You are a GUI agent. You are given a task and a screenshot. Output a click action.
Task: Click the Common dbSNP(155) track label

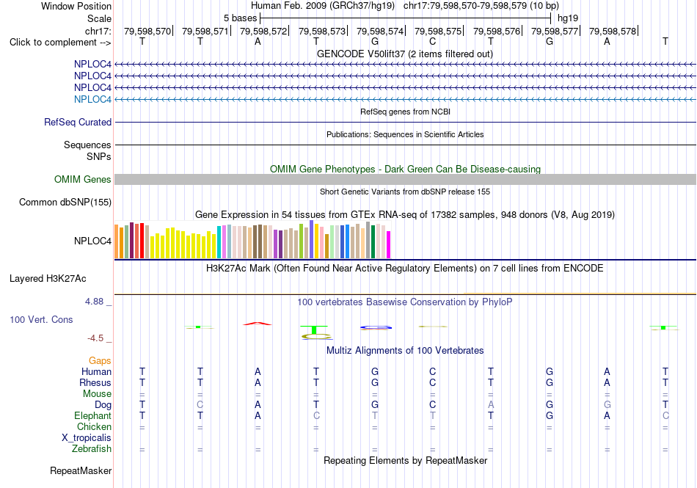tap(65, 203)
